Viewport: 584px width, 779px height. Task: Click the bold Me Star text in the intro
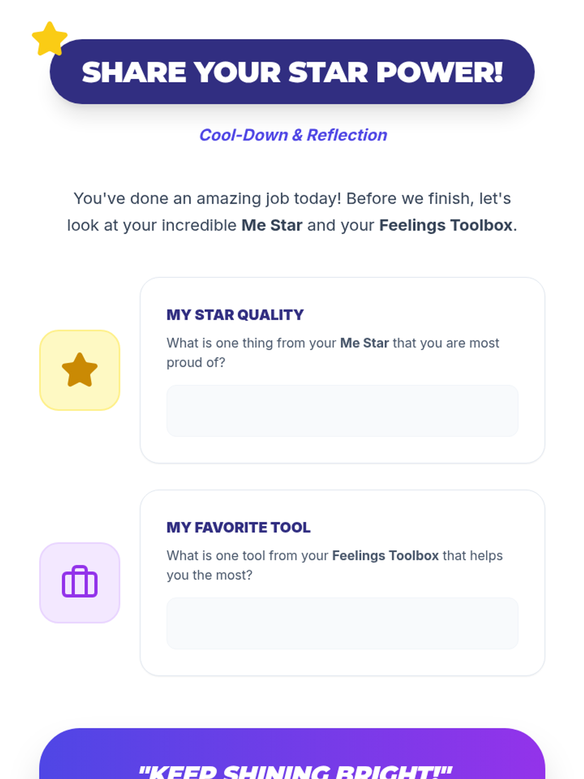(272, 225)
